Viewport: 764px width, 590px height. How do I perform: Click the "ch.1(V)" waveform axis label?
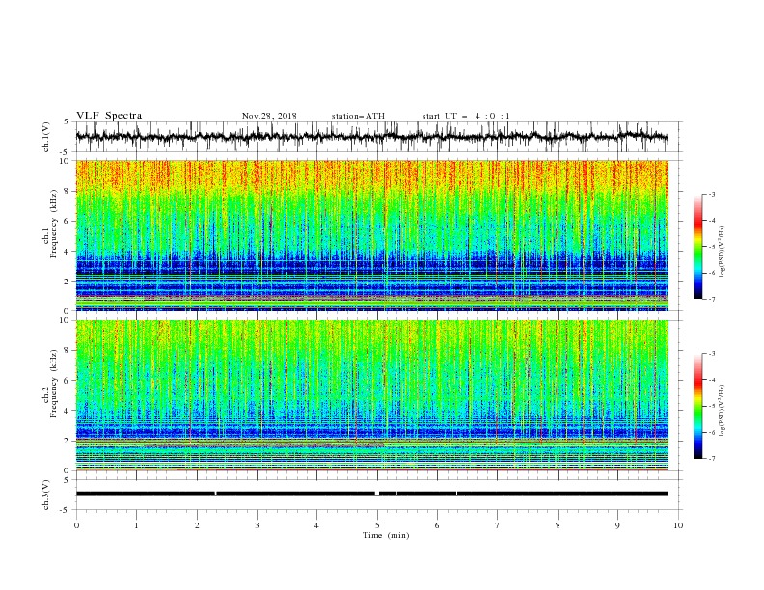click(x=46, y=137)
